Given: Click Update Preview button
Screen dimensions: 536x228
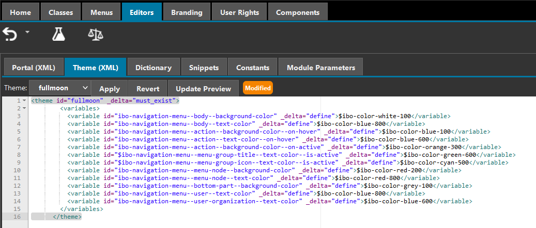Looking at the screenshot, I should coord(203,88).
